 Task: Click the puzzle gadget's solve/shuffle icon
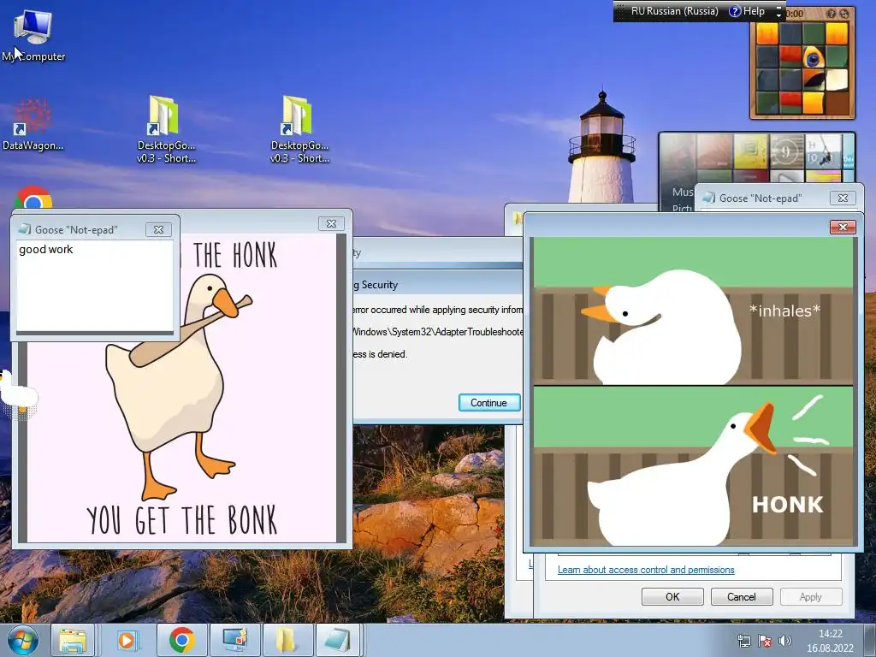tap(844, 14)
